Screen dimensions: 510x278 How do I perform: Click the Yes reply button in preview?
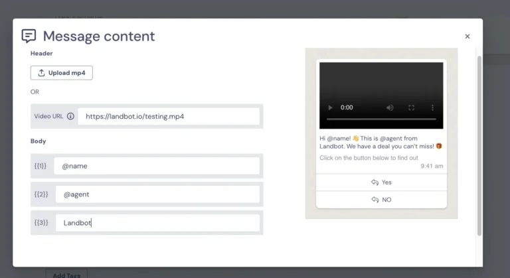382,182
